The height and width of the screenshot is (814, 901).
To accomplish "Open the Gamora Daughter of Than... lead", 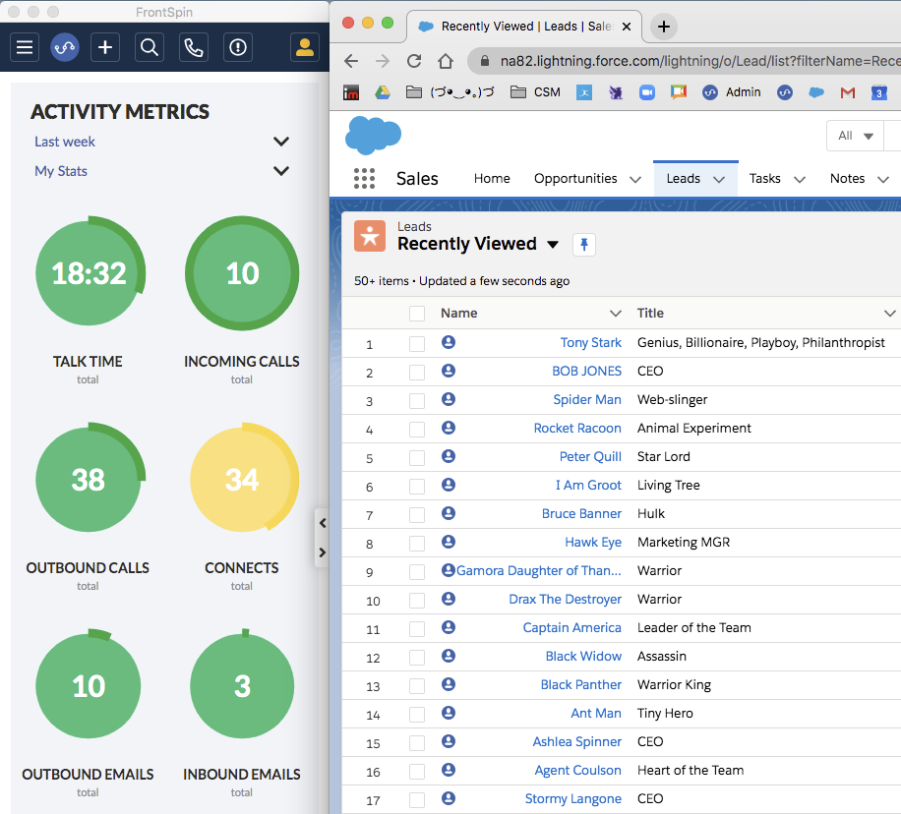I will pyautogui.click(x=539, y=571).
